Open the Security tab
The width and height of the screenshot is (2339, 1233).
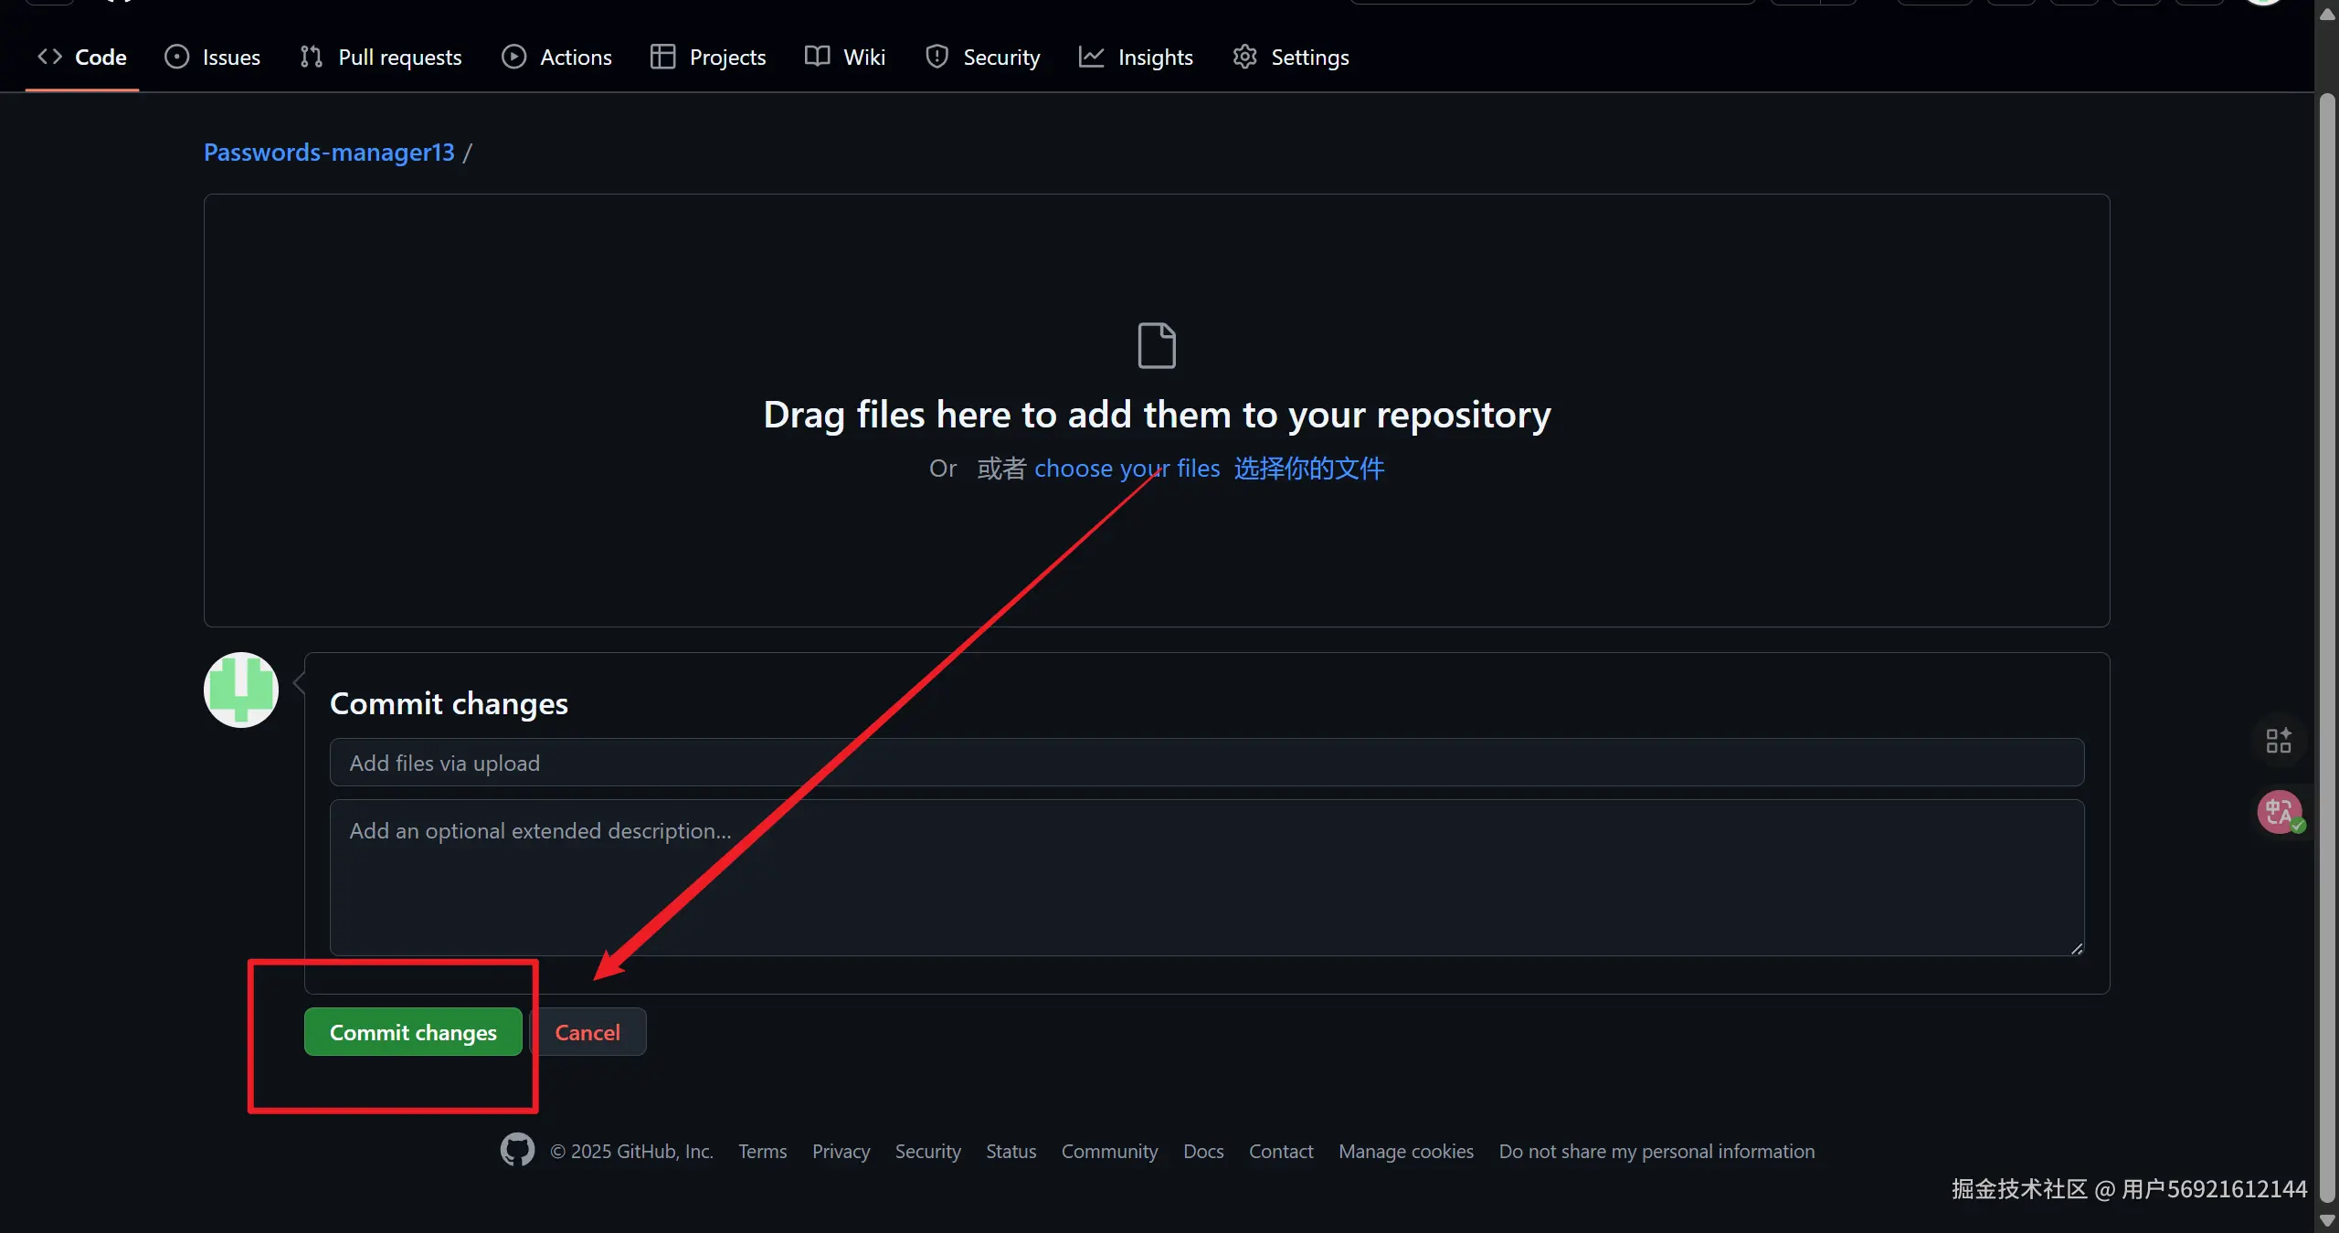(982, 57)
